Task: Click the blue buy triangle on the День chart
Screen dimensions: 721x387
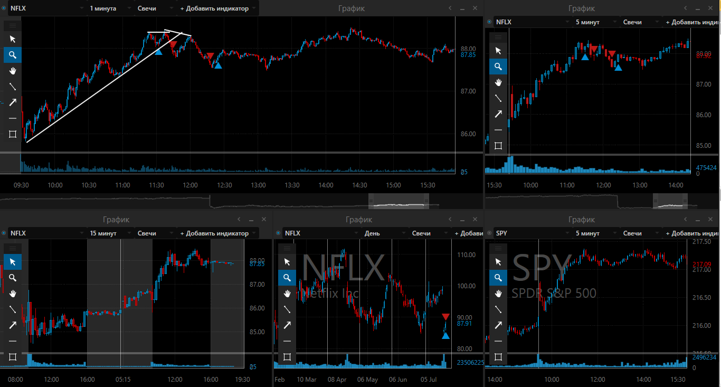Action: 445,335
